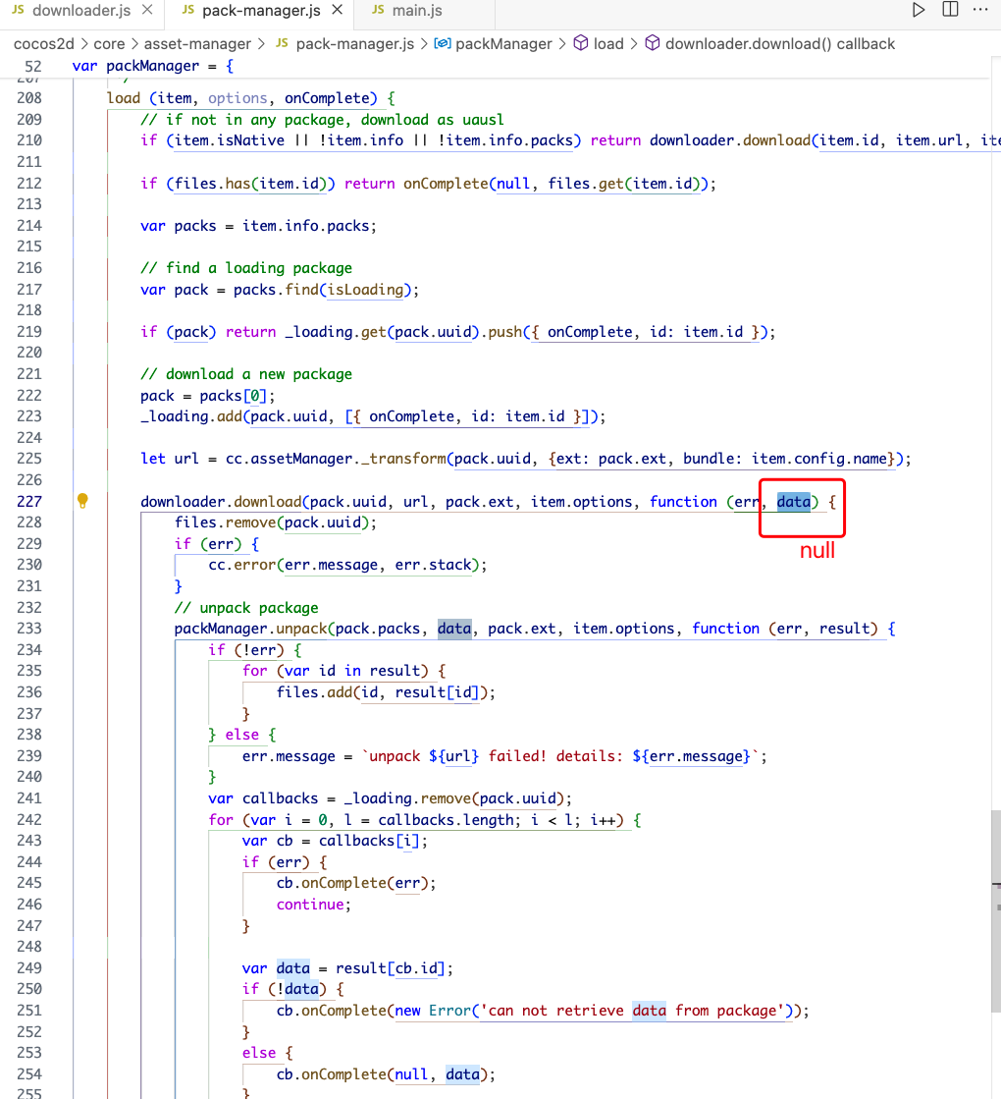The height and width of the screenshot is (1099, 1001).
Task: Open the downloader.download() callback breadcrumb
Action: [779, 43]
